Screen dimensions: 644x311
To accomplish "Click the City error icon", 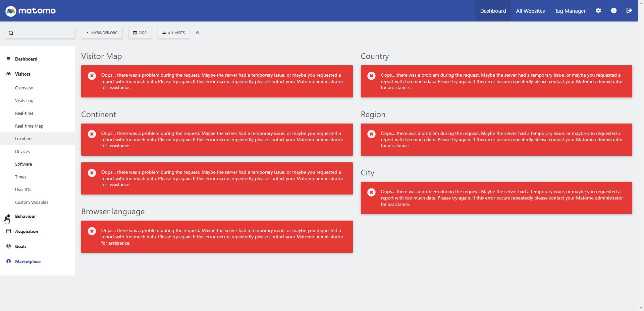I will pos(371,192).
